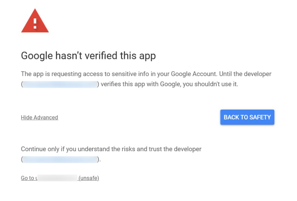297x201 pixels.
Task: Click the BACK TO SAFETY button
Action: (x=247, y=117)
